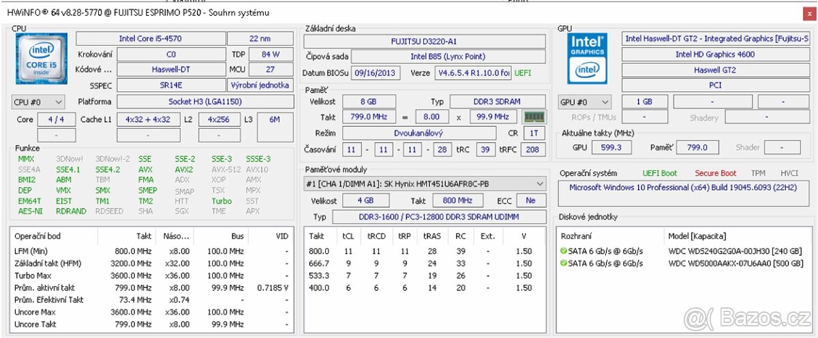Click the L1 cache value 4x32 + 4x32
The height and width of the screenshot is (338, 818).
[148, 119]
